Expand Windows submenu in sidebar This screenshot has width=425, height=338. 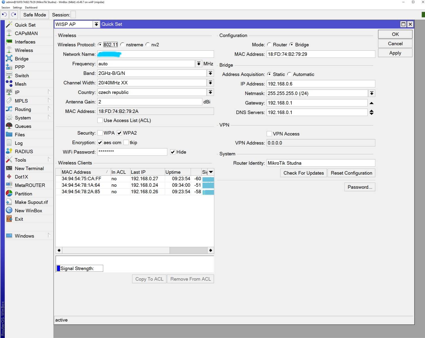pyautogui.click(x=49, y=235)
